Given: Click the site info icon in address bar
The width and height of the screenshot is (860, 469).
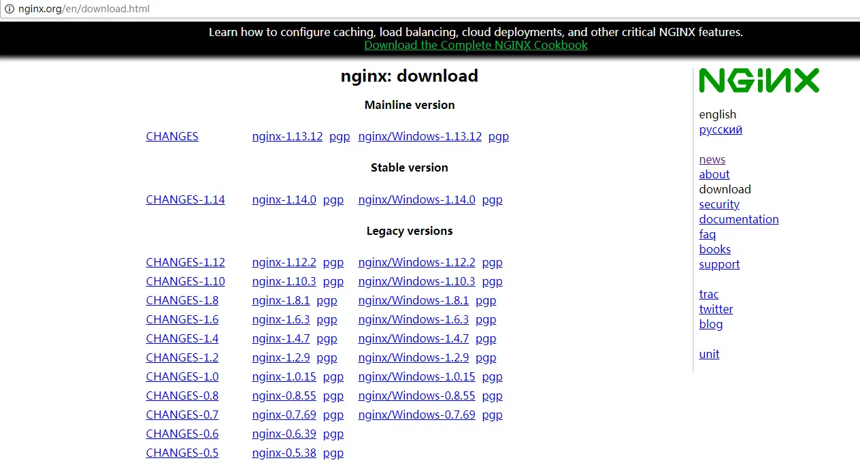Looking at the screenshot, I should tap(10, 9).
